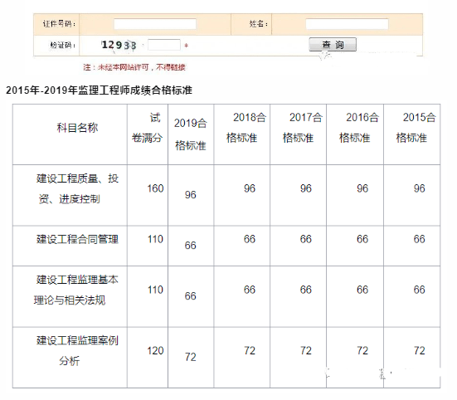Click the red notice about 未经本网站许可

134,67
